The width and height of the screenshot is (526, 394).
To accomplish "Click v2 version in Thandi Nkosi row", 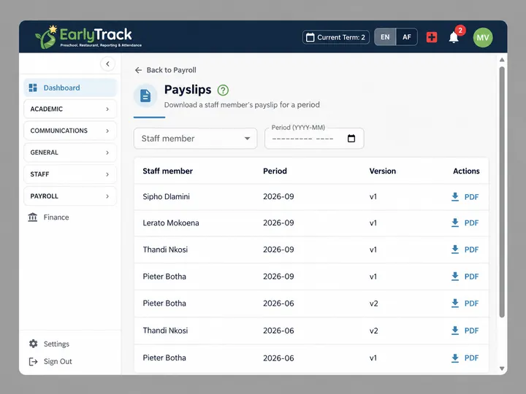I will click(x=374, y=331).
